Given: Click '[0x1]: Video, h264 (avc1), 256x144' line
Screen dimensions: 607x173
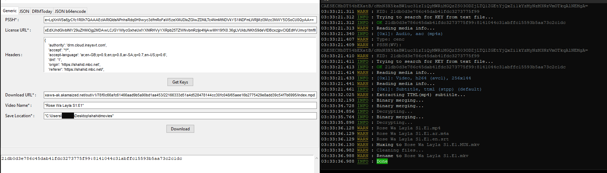Looking at the screenshot, I should tap(424, 78).
